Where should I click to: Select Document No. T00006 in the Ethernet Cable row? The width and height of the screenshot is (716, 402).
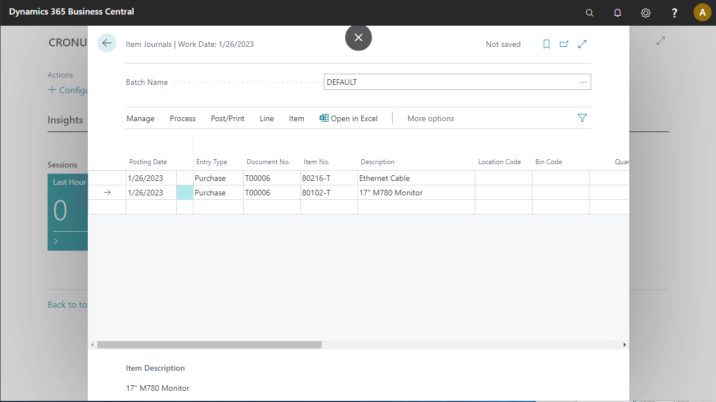click(272, 178)
